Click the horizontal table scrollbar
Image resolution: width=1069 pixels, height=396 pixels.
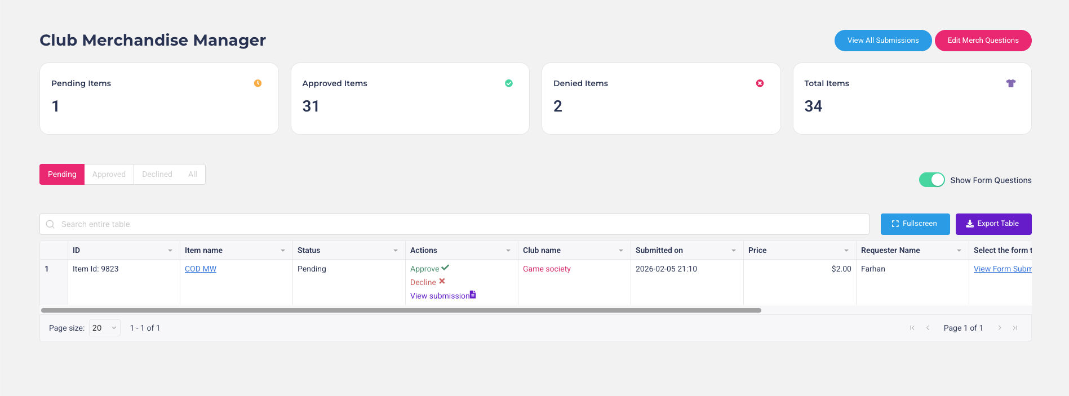pos(401,310)
